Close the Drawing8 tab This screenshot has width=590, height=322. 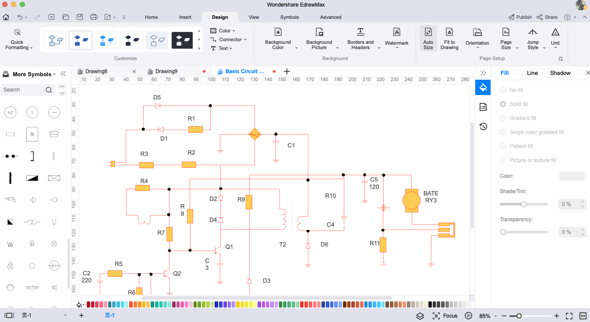pyautogui.click(x=134, y=71)
